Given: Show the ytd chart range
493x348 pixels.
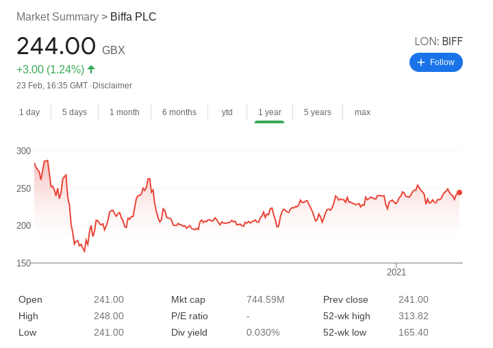Looking at the screenshot, I should pos(227,112).
